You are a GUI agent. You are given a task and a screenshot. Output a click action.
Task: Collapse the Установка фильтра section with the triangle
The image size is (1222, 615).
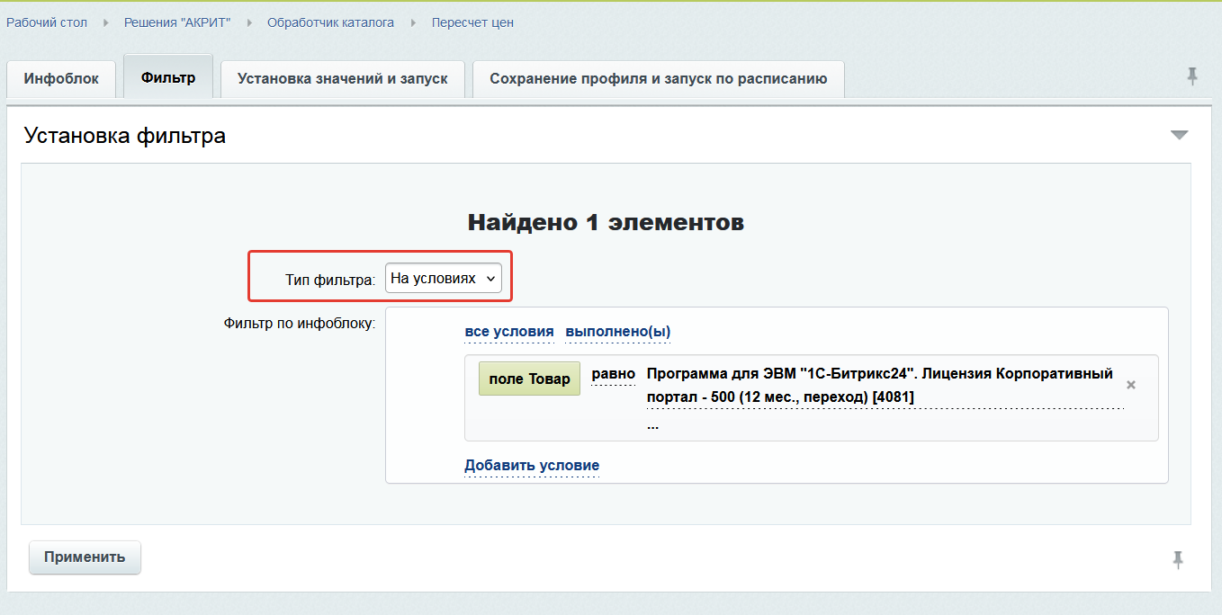coord(1179,135)
